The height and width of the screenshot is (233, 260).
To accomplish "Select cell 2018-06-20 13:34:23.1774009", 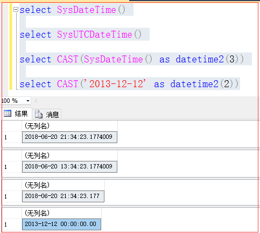I will [x=69, y=167].
